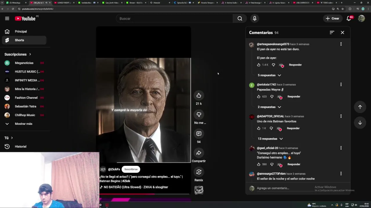The height and width of the screenshot is (208, 371).
Task: Click the Crear button
Action: 332,18
